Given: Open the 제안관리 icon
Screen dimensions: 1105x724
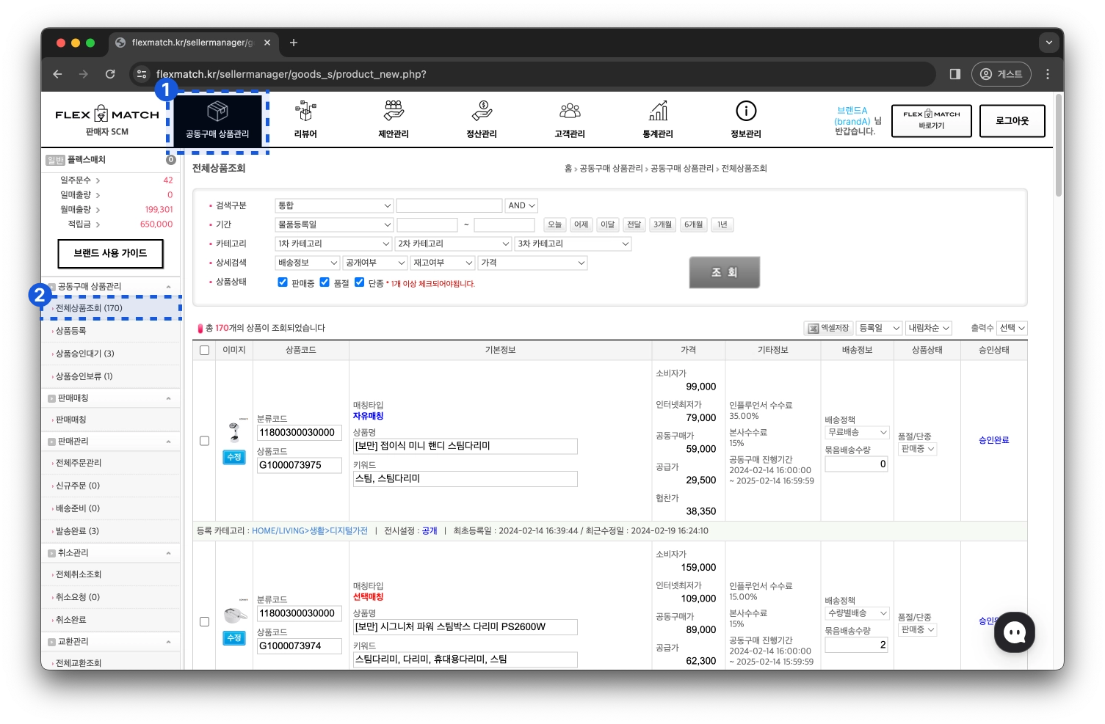Looking at the screenshot, I should 394,111.
